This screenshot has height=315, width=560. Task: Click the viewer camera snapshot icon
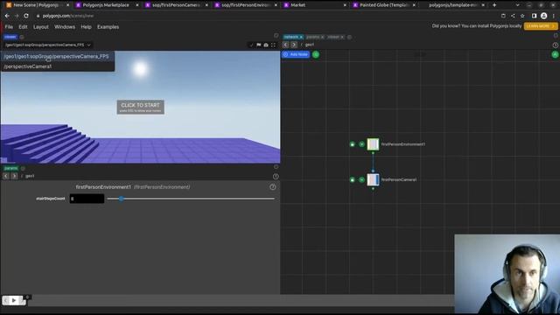pos(266,45)
